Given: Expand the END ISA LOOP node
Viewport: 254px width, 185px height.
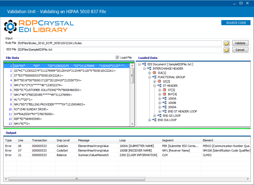Looking at the screenshot, I should [x=149, y=120].
